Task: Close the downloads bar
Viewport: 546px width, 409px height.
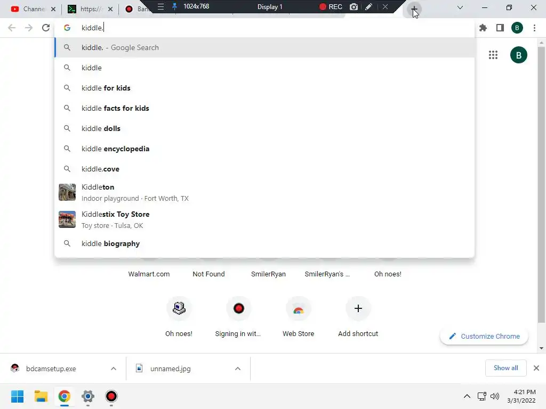Action: coord(536,368)
